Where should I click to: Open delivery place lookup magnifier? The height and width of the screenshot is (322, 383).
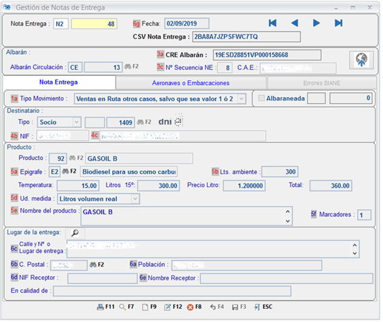75,232
